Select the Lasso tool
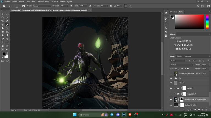 click(x=3, y=17)
